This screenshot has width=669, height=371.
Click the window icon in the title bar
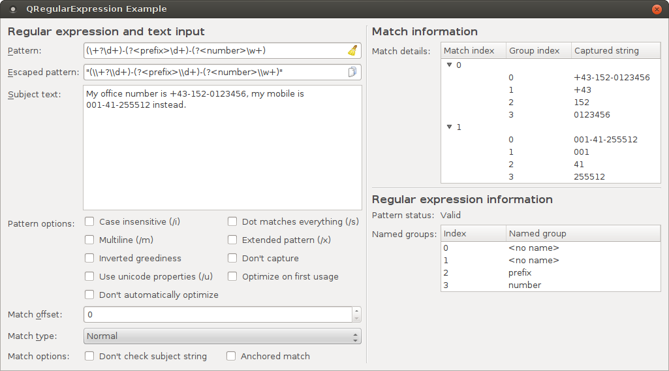[x=13, y=9]
